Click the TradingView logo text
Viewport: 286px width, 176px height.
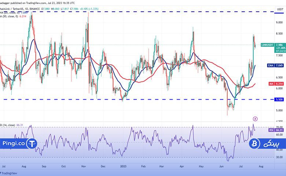(9, 173)
